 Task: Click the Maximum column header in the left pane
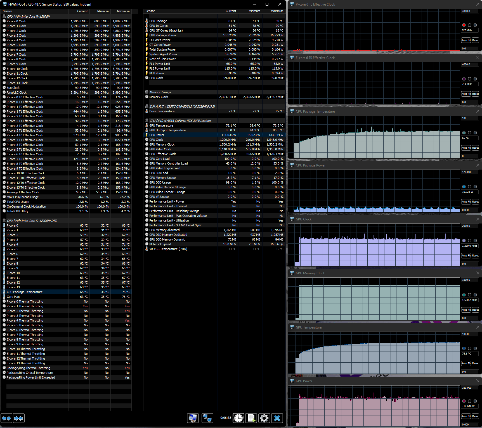click(x=121, y=11)
